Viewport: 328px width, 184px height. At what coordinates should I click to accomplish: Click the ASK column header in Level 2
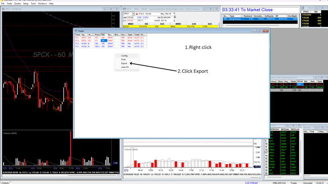pyautogui.click(x=194, y=24)
